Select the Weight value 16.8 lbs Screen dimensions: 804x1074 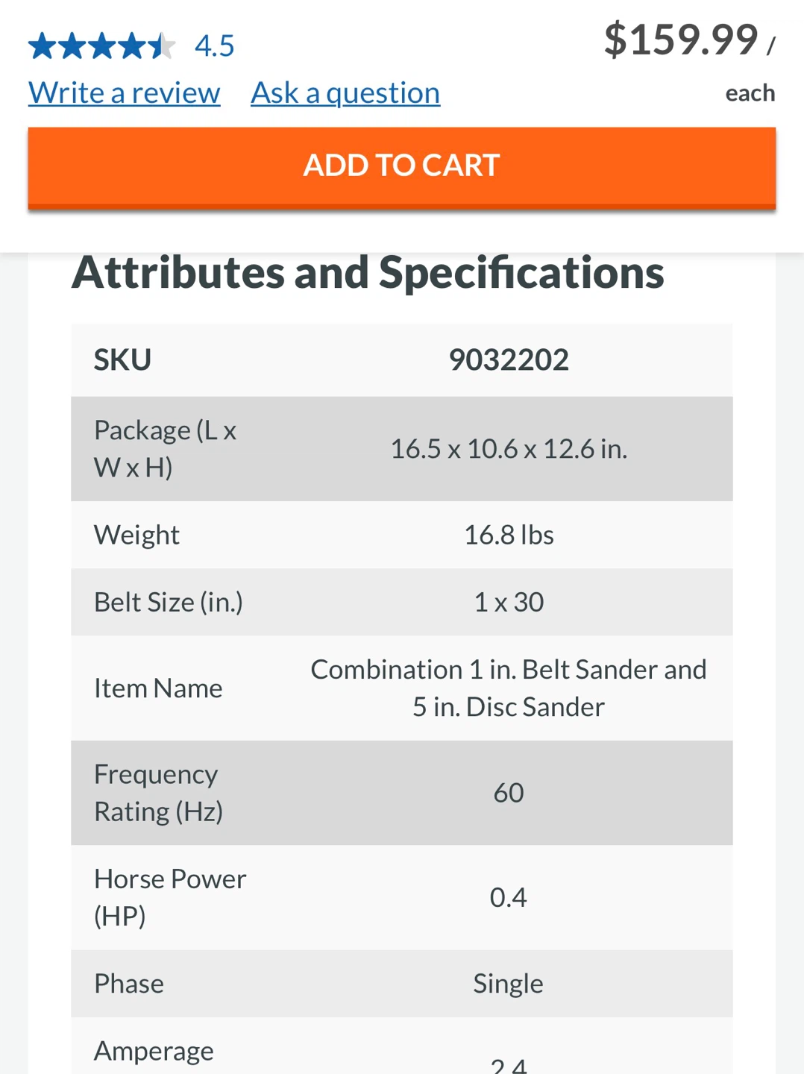(x=509, y=535)
